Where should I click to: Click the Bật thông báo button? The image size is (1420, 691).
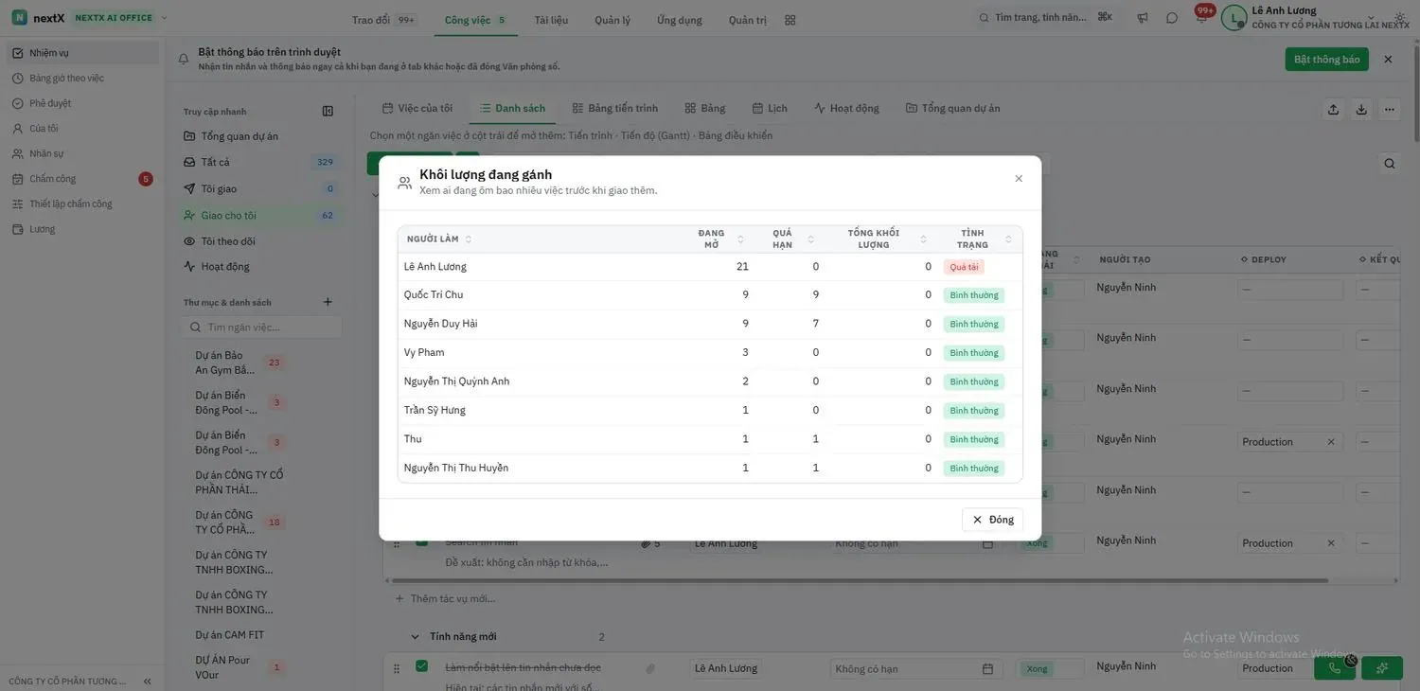(x=1326, y=59)
